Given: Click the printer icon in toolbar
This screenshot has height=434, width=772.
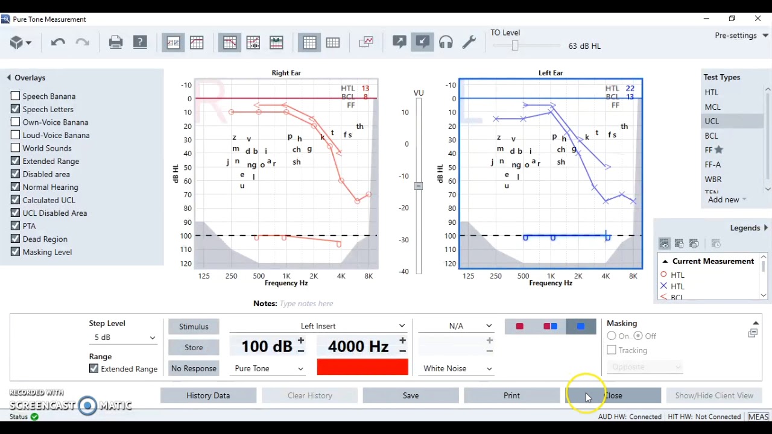Looking at the screenshot, I should coord(116,43).
